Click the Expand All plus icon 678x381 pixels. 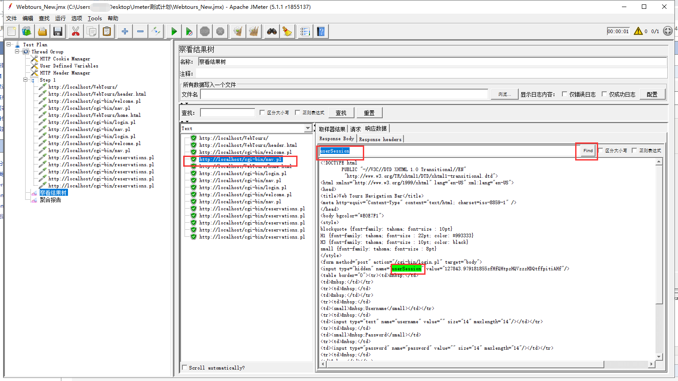pyautogui.click(x=125, y=31)
